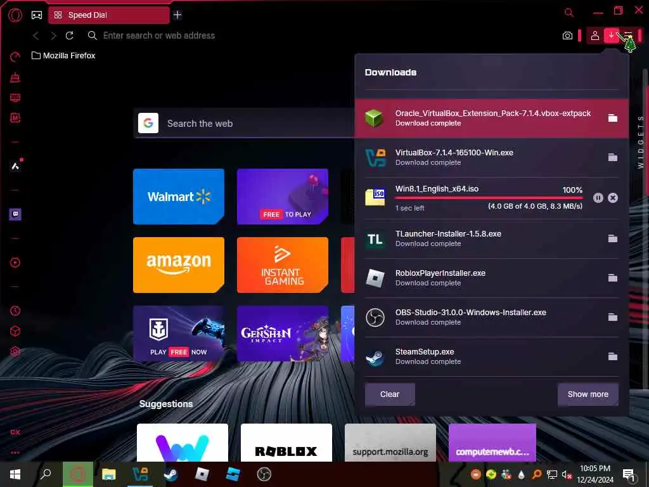Open the GX Cleaner broom sidebar icon
649x487 pixels.
[15, 77]
